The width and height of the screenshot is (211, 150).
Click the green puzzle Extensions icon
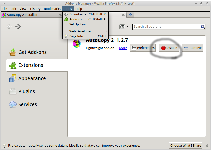pos(13,65)
